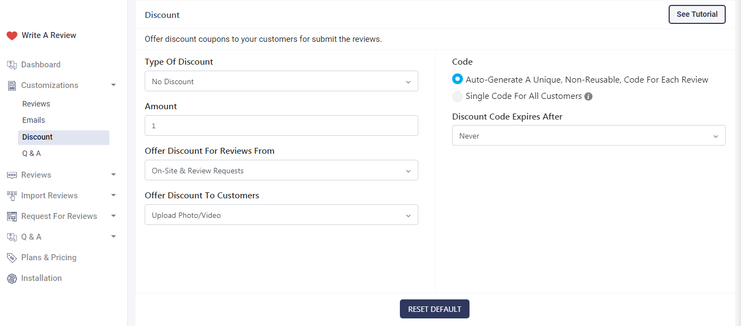Click the Installation target icon
This screenshot has height=326, width=741.
tap(11, 278)
